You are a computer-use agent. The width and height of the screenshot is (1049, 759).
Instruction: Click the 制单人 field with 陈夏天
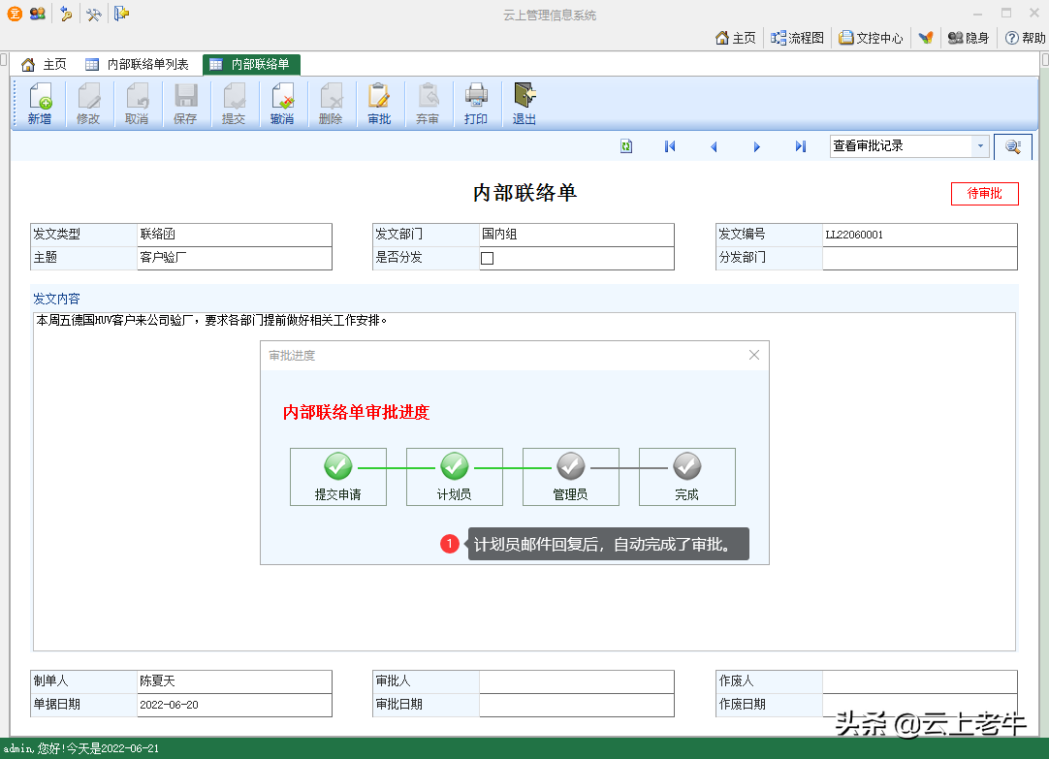click(235, 681)
